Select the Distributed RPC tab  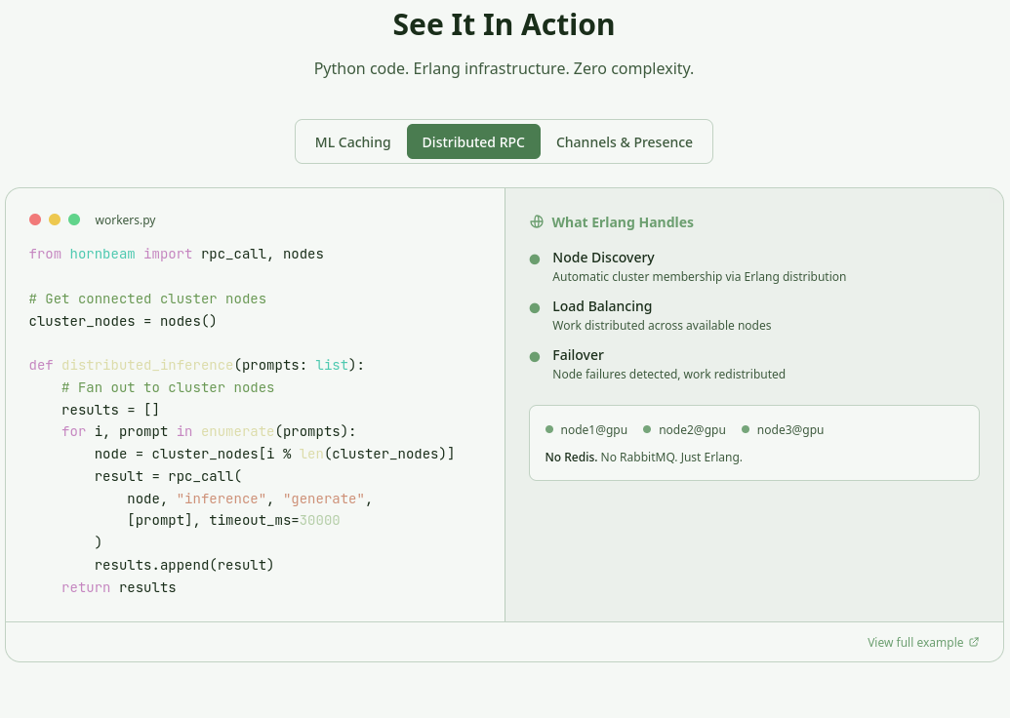(473, 142)
